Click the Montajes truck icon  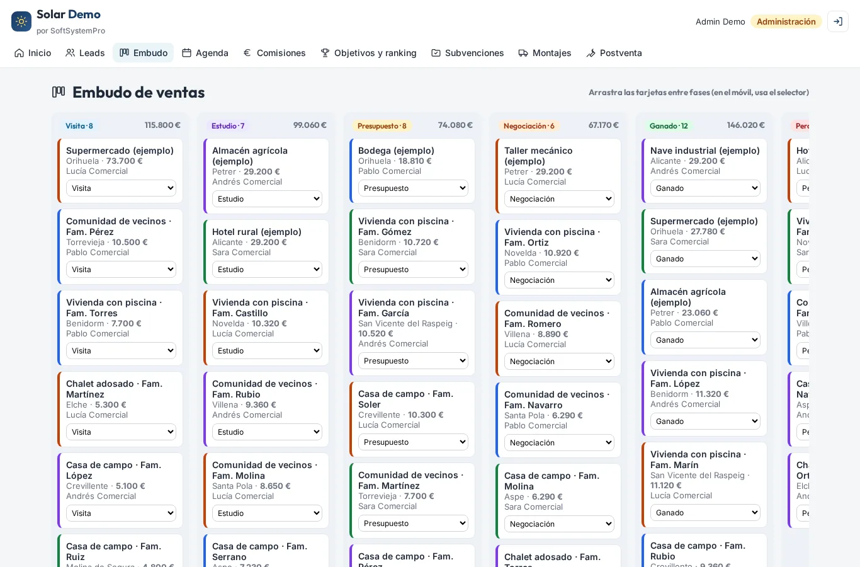tap(523, 53)
